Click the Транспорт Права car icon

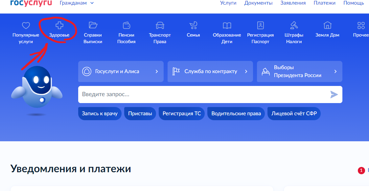(160, 25)
